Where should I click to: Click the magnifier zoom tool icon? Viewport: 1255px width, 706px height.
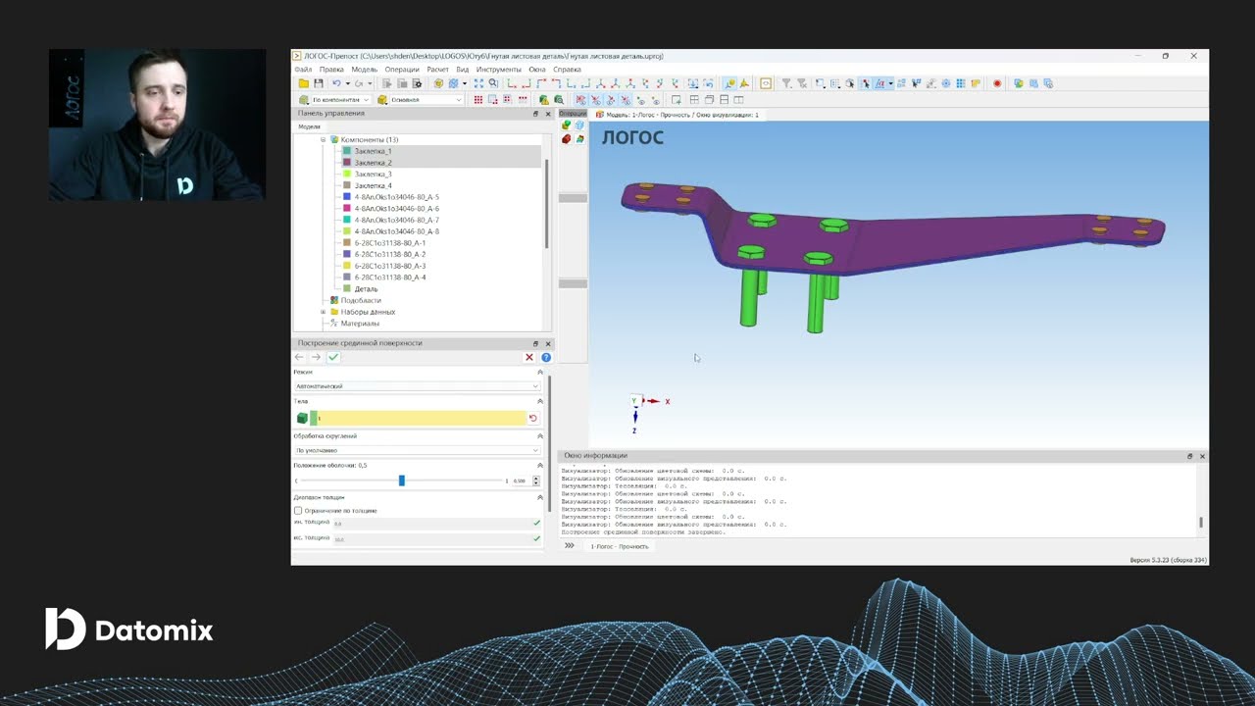tap(493, 83)
